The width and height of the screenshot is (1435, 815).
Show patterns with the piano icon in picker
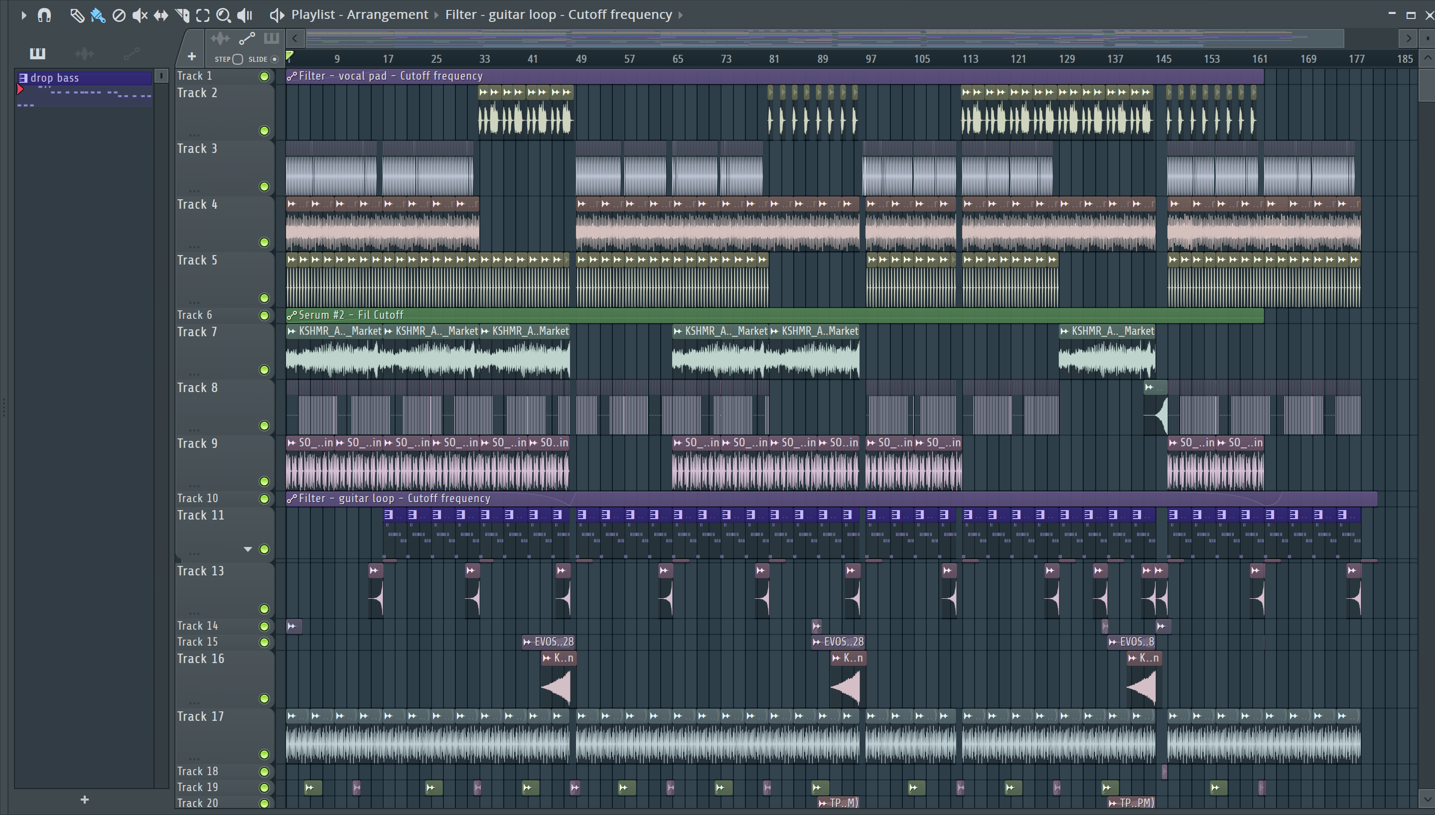(37, 53)
